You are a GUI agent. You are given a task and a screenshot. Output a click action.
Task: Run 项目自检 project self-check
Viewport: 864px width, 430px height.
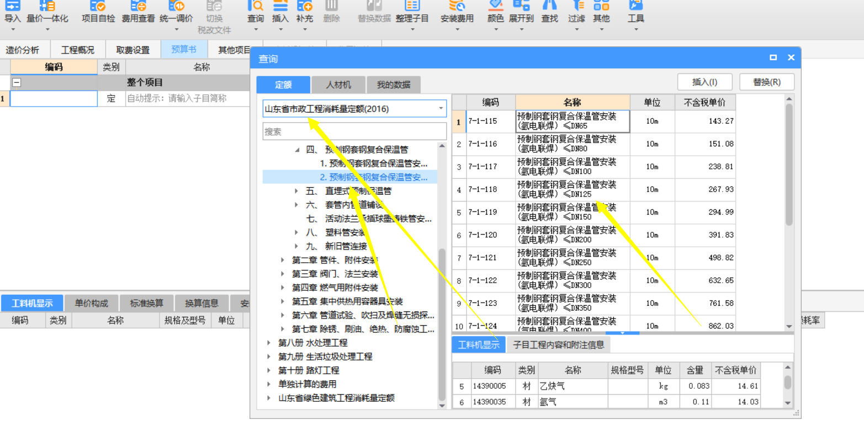(98, 12)
